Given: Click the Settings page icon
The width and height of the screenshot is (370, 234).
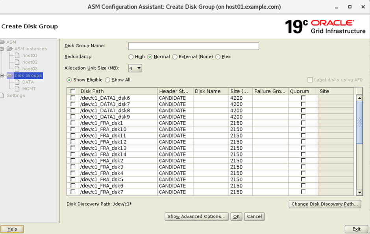Looking at the screenshot, I should (2, 95).
